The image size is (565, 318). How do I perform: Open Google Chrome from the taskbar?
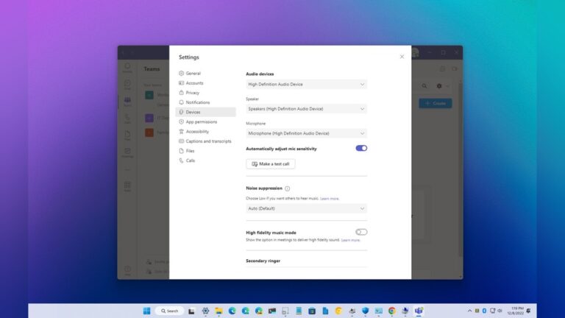(x=391, y=311)
